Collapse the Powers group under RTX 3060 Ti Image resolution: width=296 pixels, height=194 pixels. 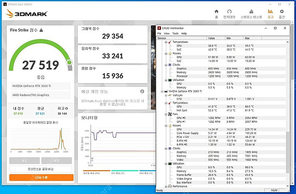pos(166,126)
